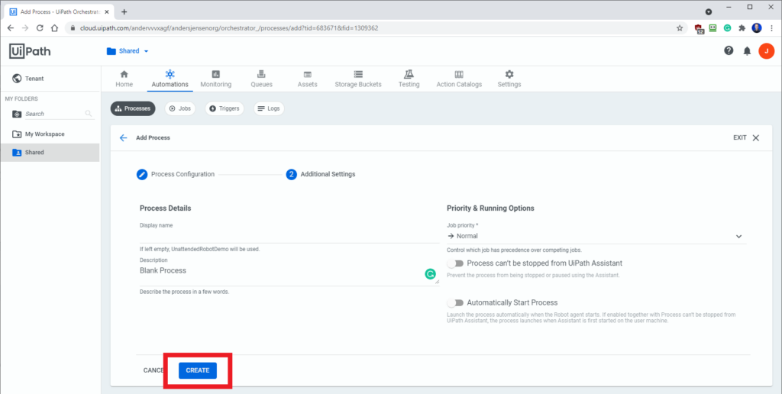The image size is (782, 394).
Task: Open the Chrome profile avatar
Action: [757, 28]
